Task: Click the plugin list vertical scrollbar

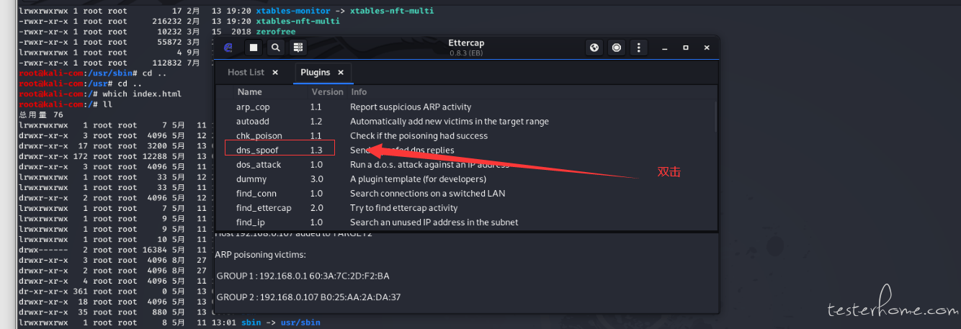Action: click(x=715, y=117)
